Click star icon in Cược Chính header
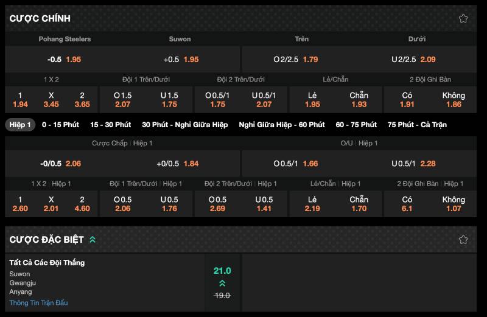This screenshot has height=317, width=487. click(463, 18)
